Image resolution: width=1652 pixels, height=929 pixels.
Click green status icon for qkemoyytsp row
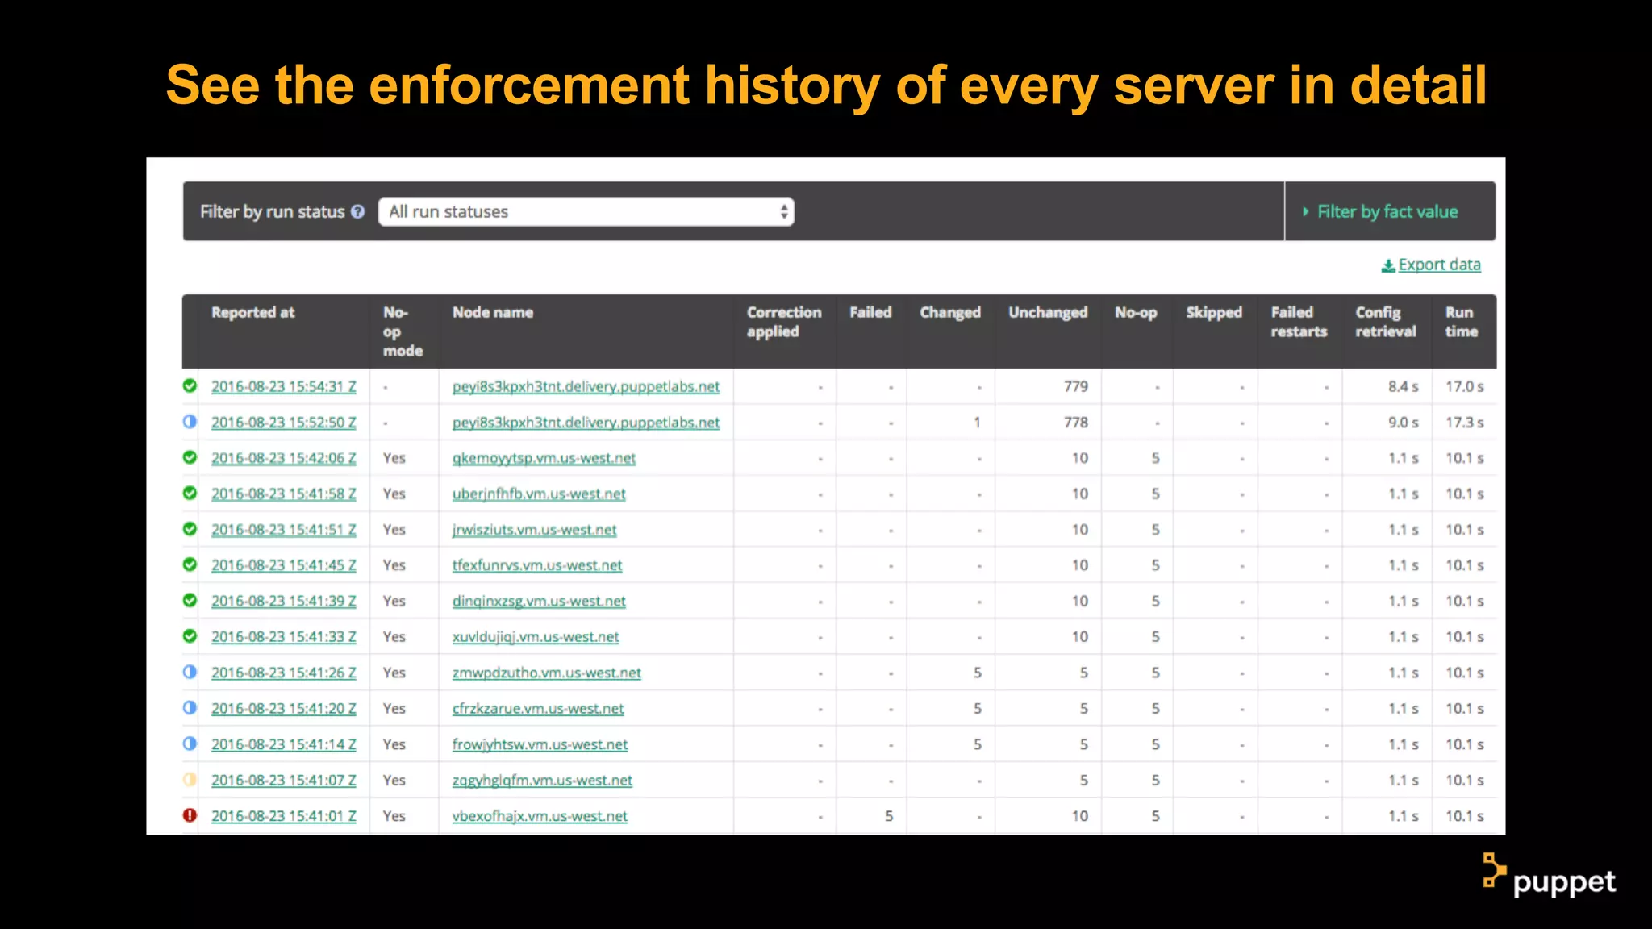(x=190, y=457)
